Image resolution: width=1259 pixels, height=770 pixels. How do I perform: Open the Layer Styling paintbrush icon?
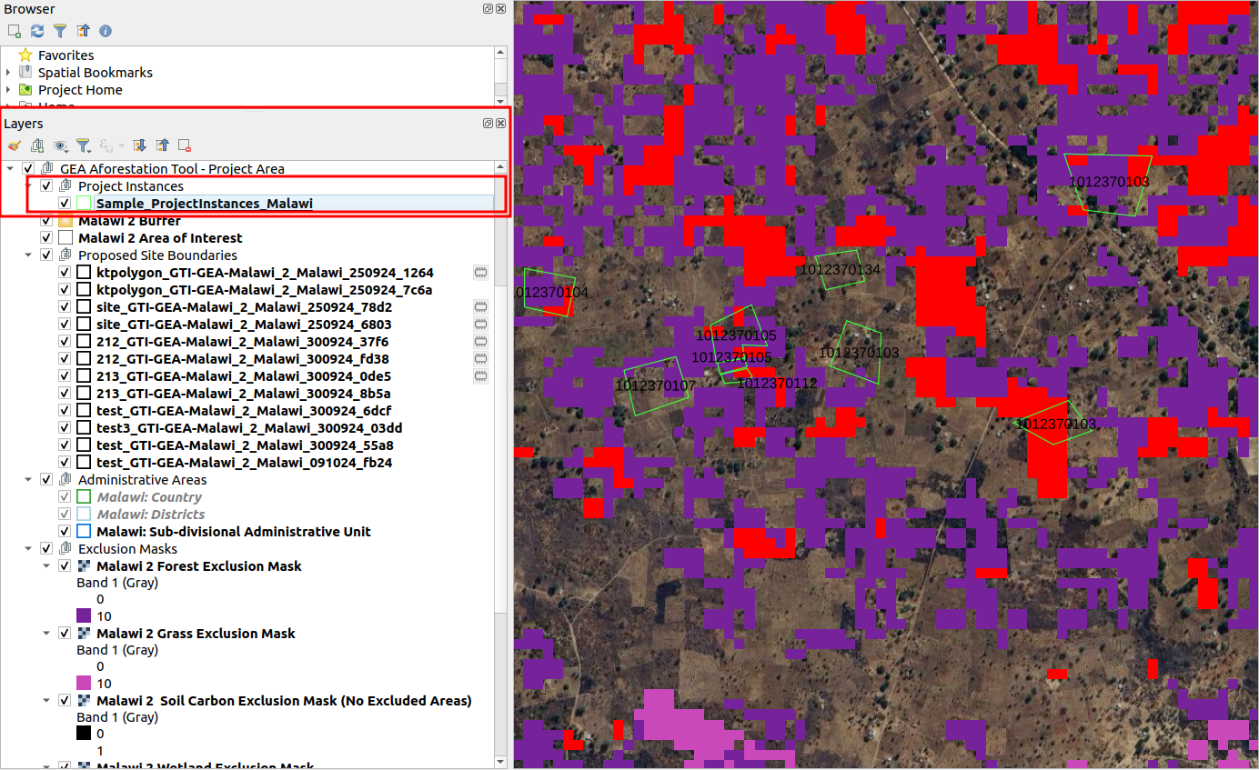click(14, 145)
